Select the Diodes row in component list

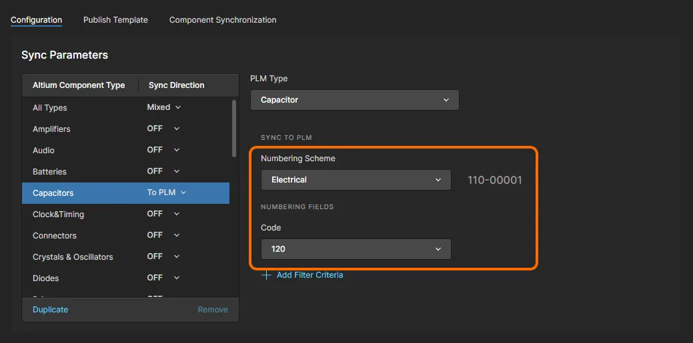[46, 278]
